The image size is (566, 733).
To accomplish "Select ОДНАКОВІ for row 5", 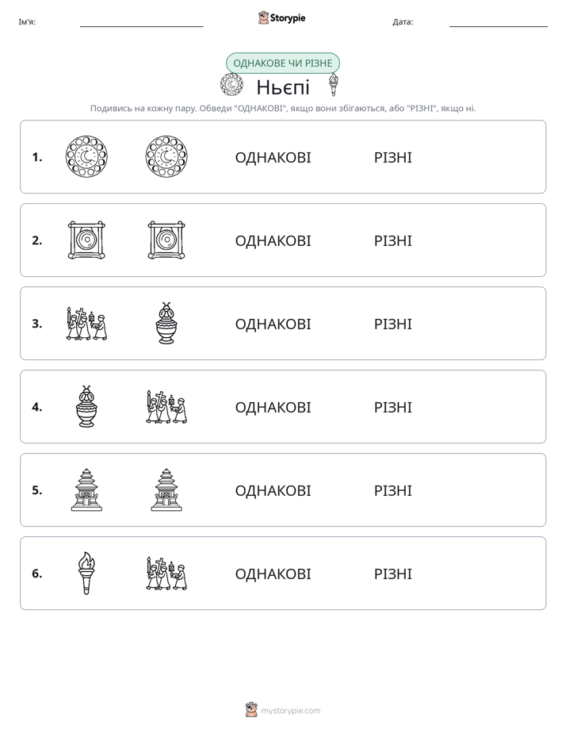I will click(273, 490).
